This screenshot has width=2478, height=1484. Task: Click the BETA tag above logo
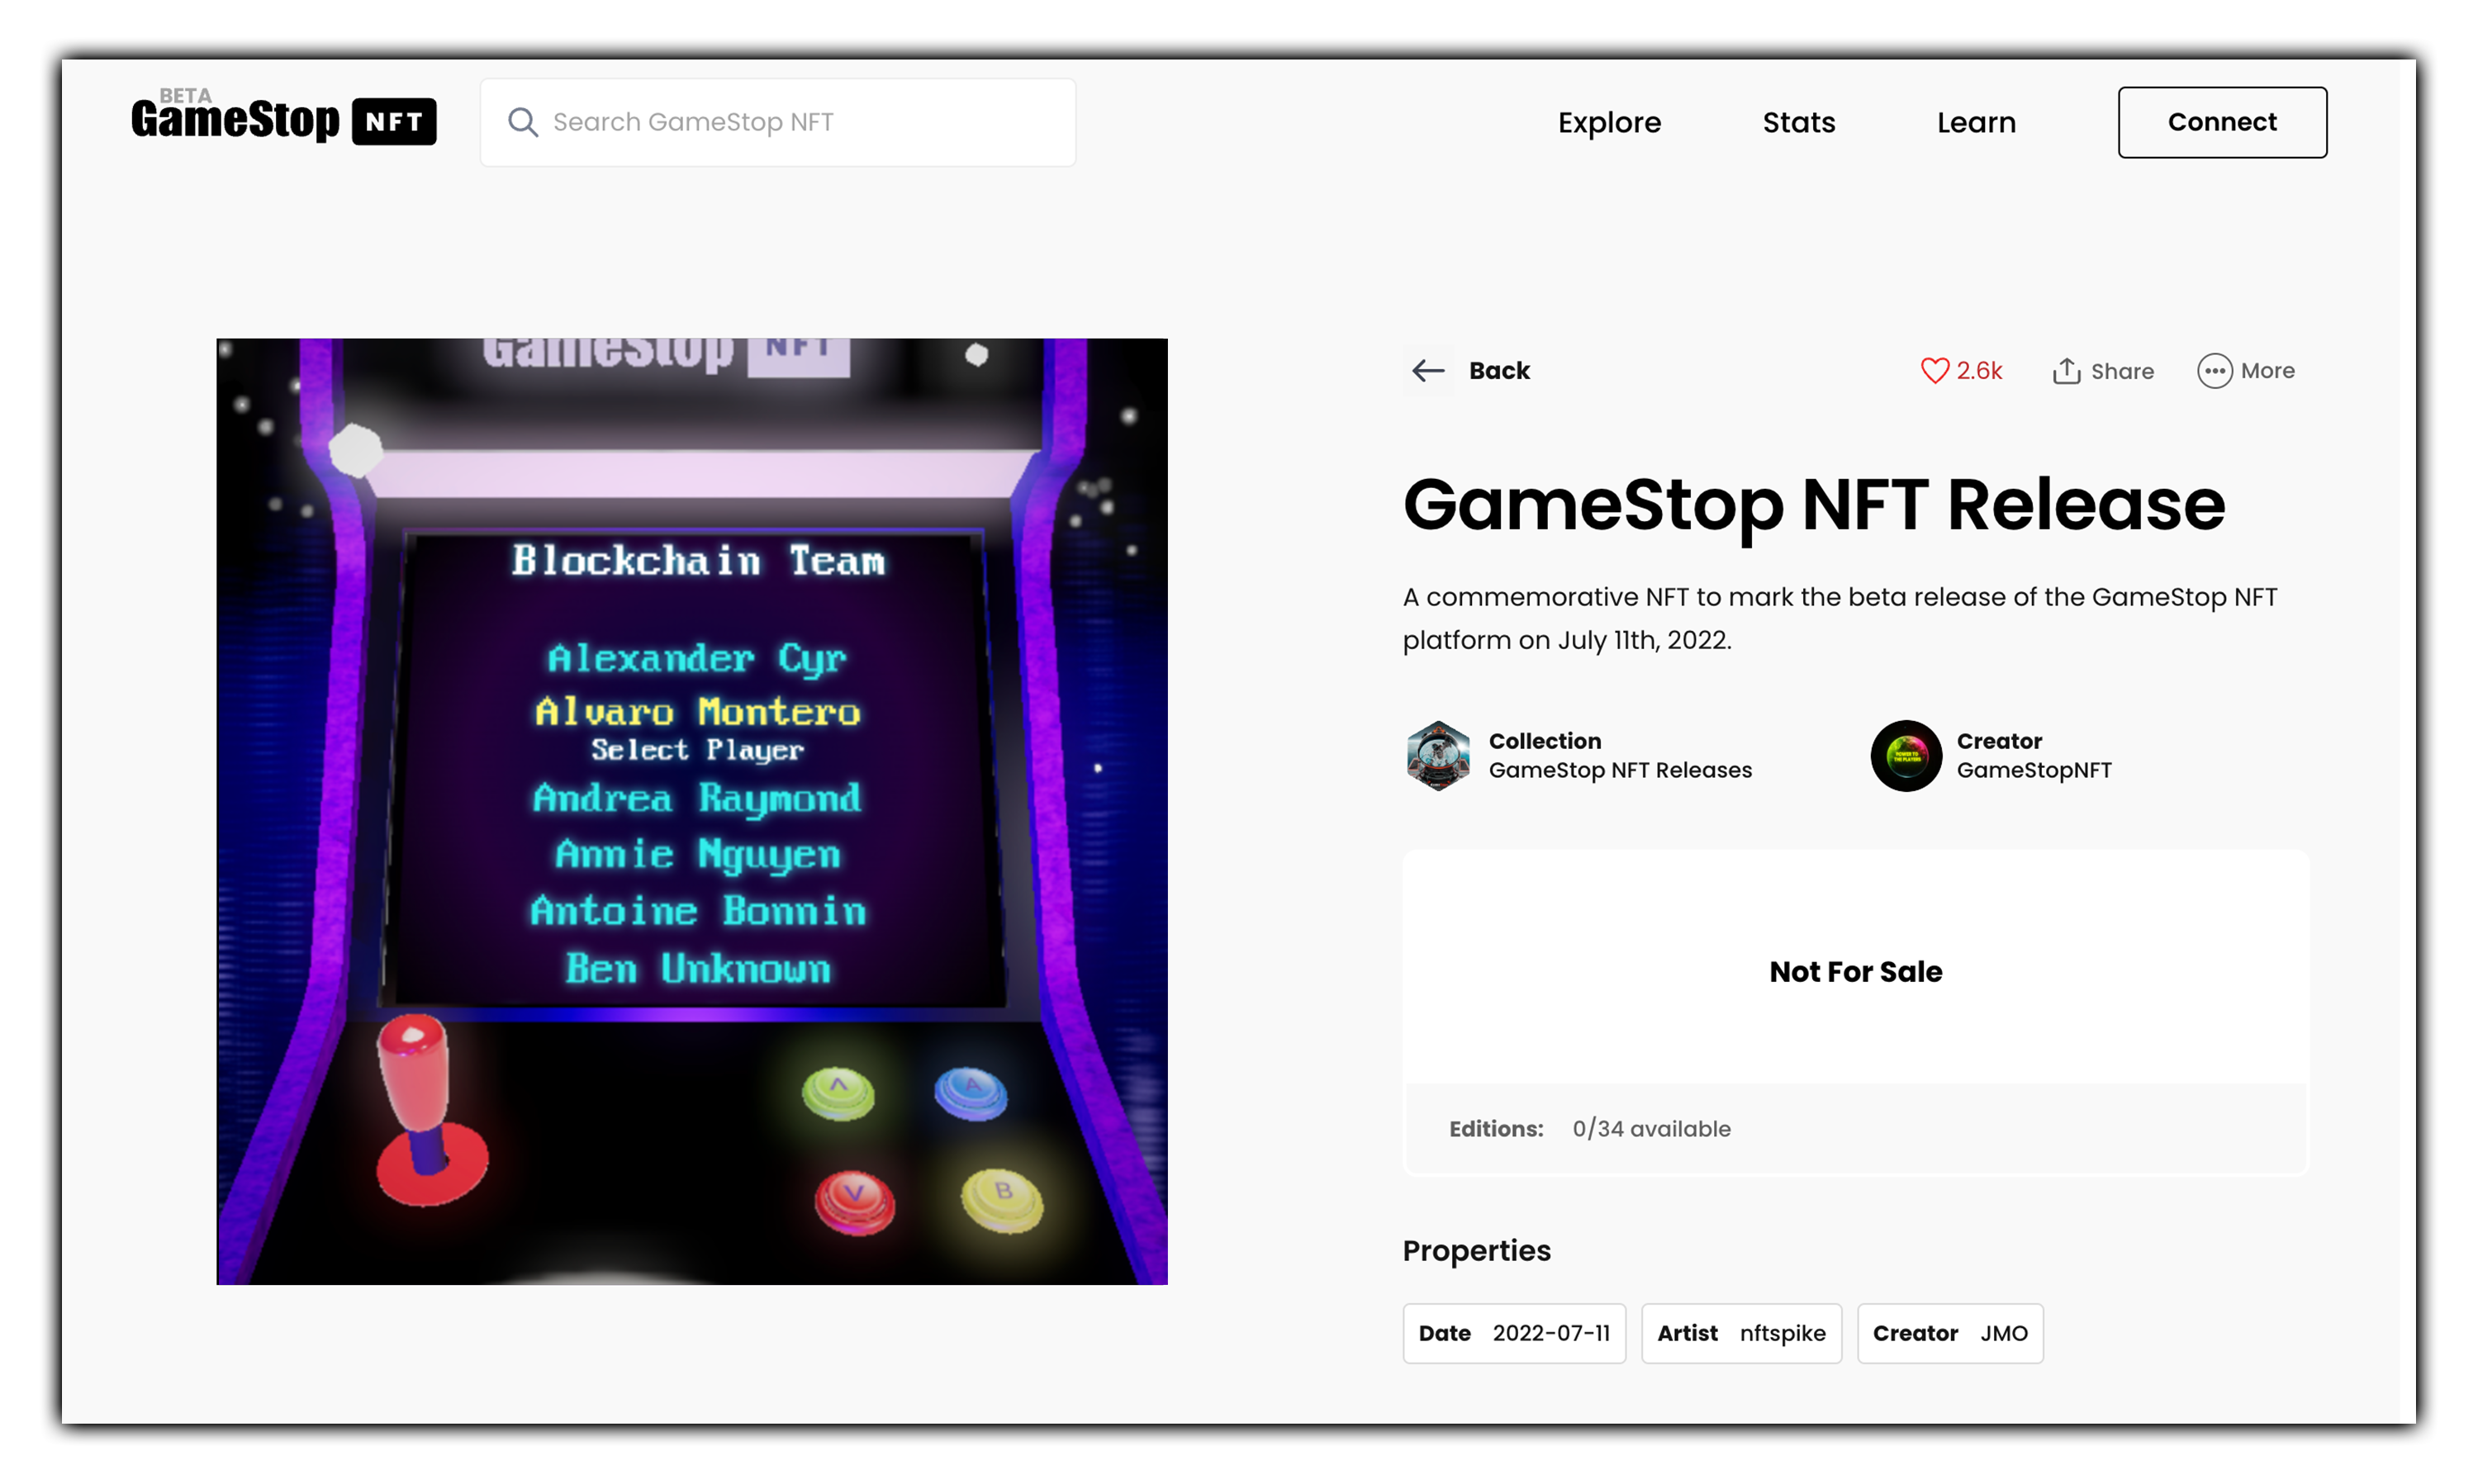coord(185,96)
